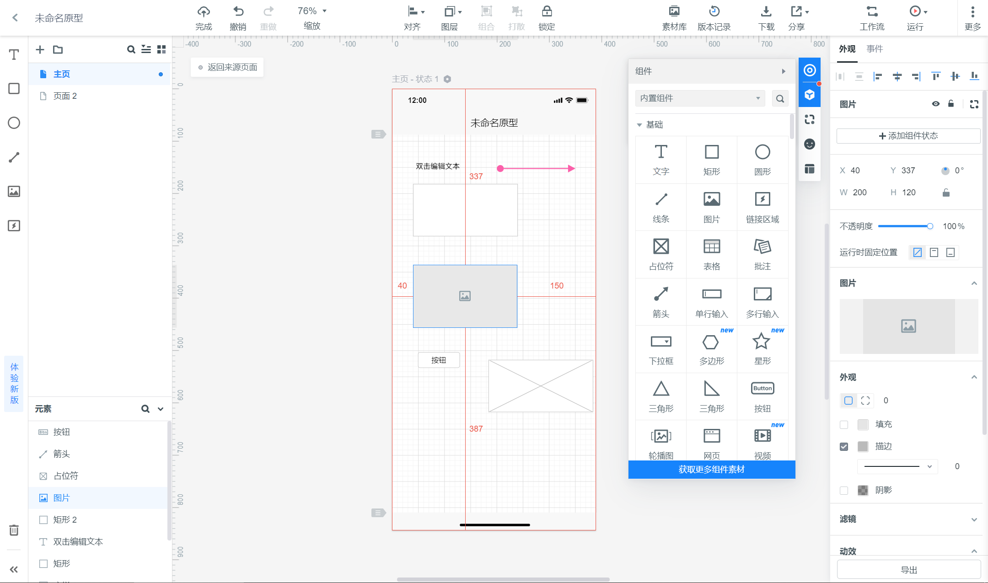This screenshot has height=583, width=988.
Task: Open the emoji icon library panel
Action: (810, 144)
